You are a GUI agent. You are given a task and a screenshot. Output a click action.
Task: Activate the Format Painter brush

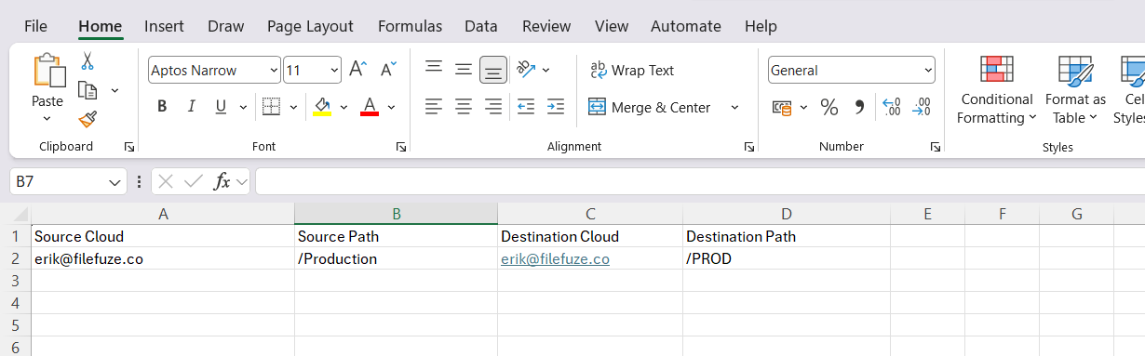88,119
